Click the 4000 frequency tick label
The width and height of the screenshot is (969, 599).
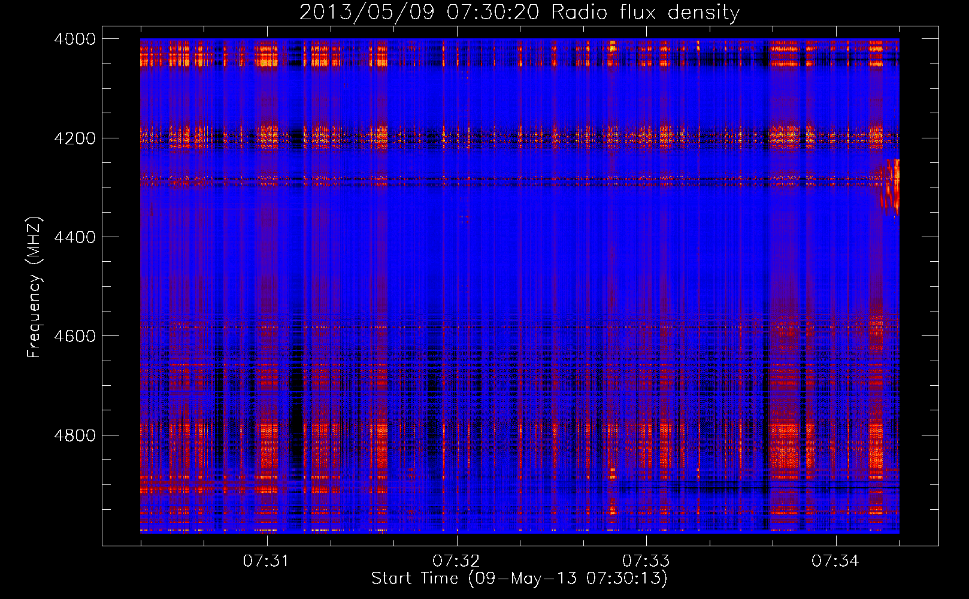pyautogui.click(x=75, y=39)
